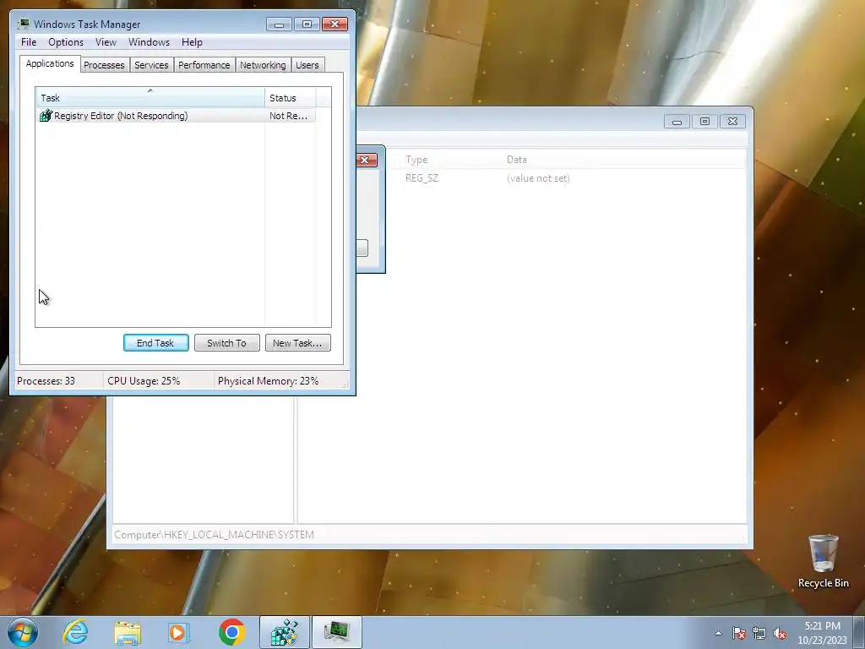The width and height of the screenshot is (865, 649).
Task: Open the File menu in Task Manager
Action: point(29,42)
